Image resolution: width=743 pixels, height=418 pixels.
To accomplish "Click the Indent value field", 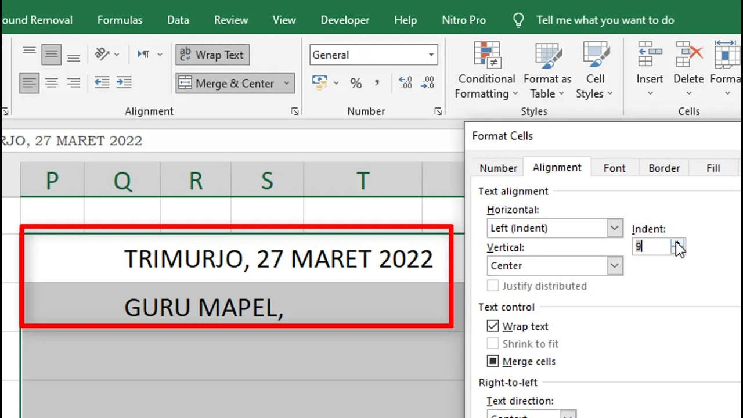I will (x=652, y=247).
